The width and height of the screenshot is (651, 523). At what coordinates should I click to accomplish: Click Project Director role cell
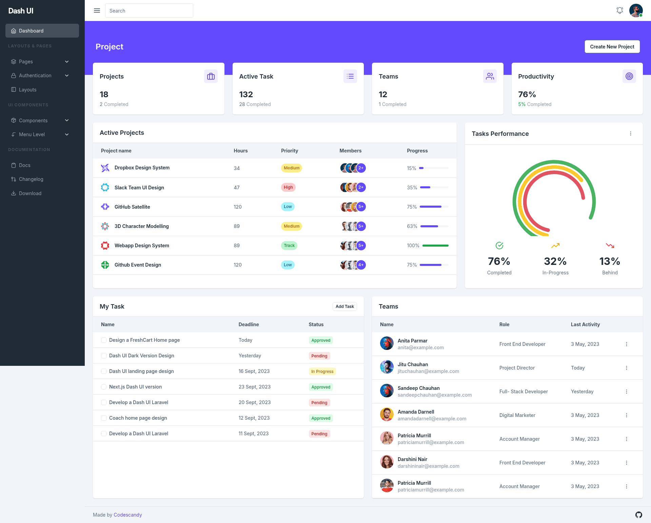coord(517,368)
